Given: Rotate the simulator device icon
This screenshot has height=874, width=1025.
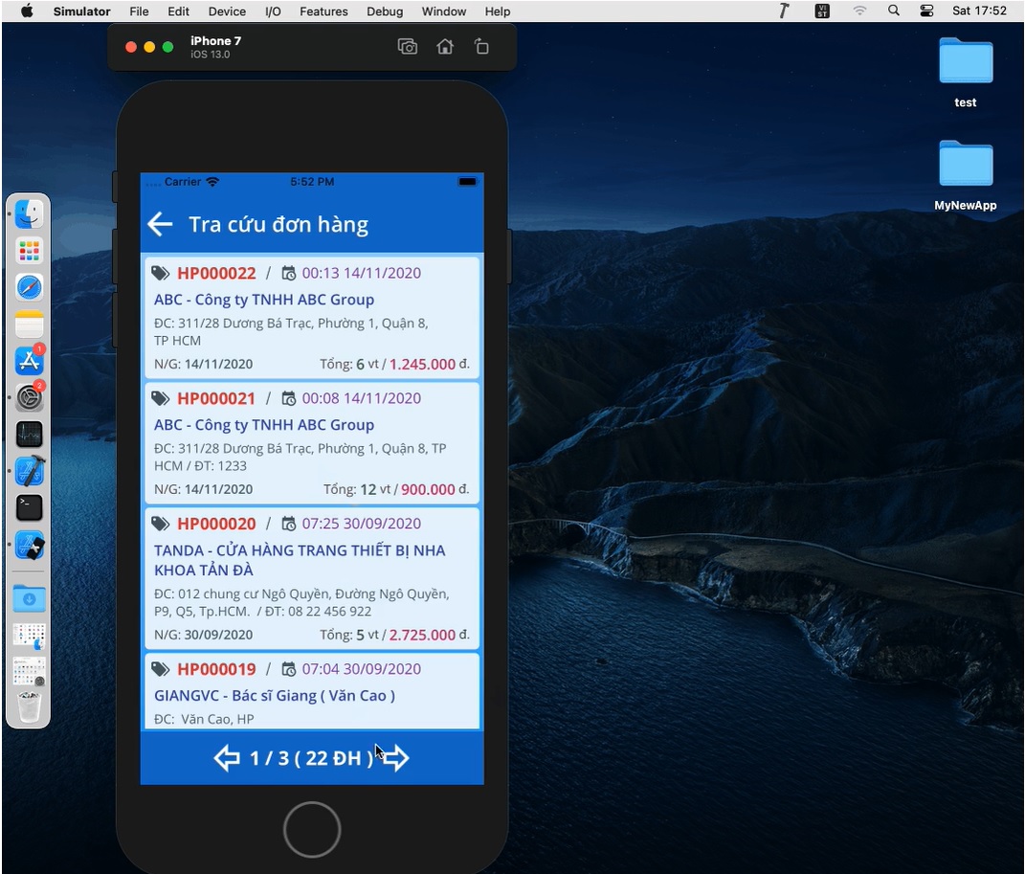Looking at the screenshot, I should pyautogui.click(x=481, y=47).
